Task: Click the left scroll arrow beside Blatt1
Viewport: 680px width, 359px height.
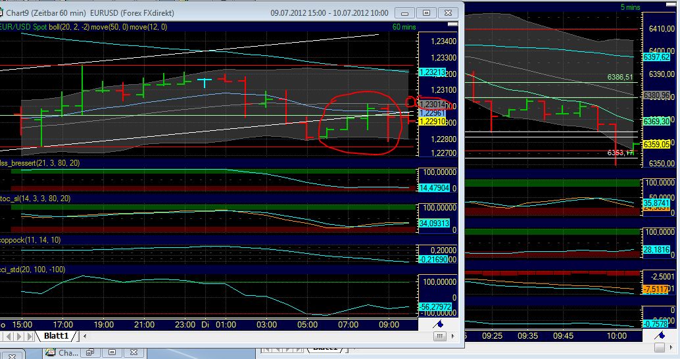Action: pyautogui.click(x=85, y=336)
